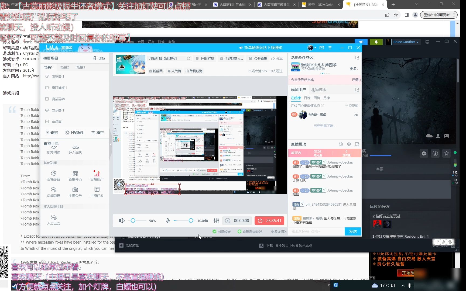Click the Steam Big Picture monitor icon
Screen dimensions: 466x291
[x=427, y=42]
